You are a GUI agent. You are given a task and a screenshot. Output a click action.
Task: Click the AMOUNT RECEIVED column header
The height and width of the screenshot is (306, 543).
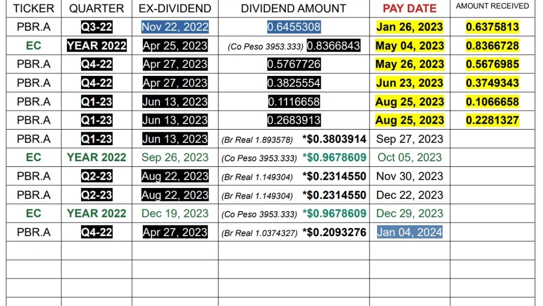click(492, 6)
